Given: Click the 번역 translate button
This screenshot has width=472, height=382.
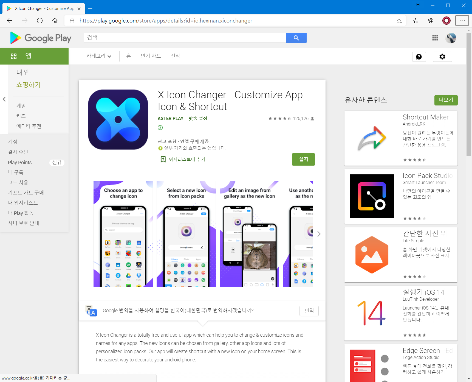Looking at the screenshot, I should coord(309,311).
